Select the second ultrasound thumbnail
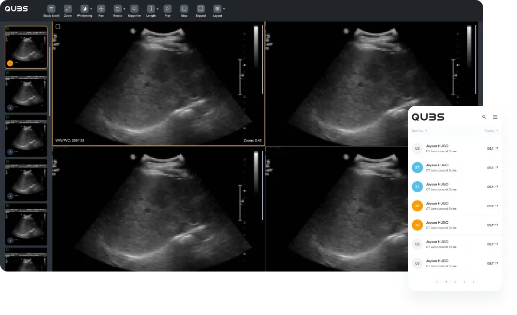 pyautogui.click(x=26, y=92)
